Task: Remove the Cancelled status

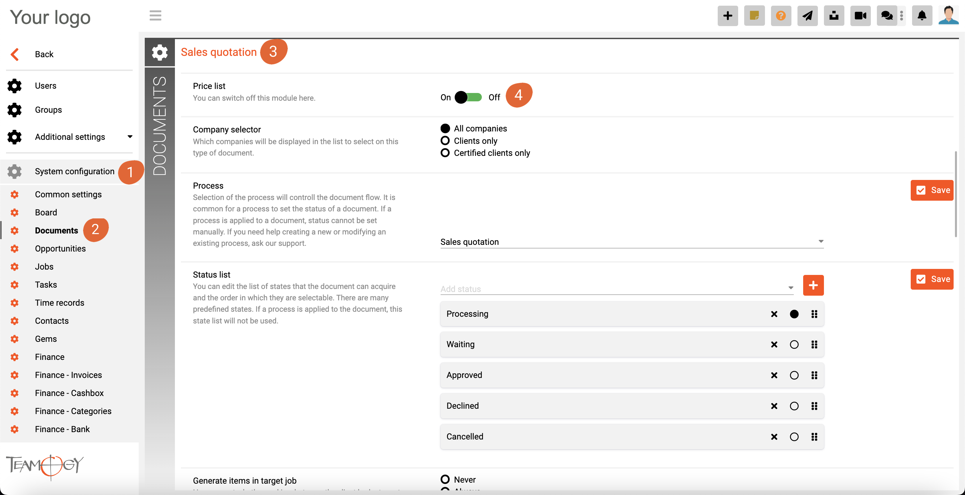Action: [x=774, y=437]
